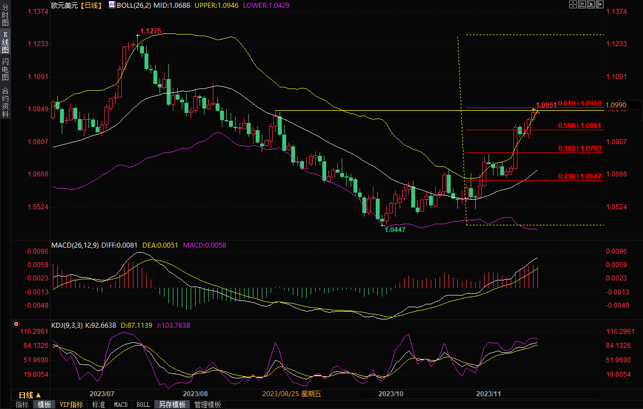Image resolution: width=643 pixels, height=409 pixels.
Task: Select the 模板 tab at bottom
Action: 44,405
